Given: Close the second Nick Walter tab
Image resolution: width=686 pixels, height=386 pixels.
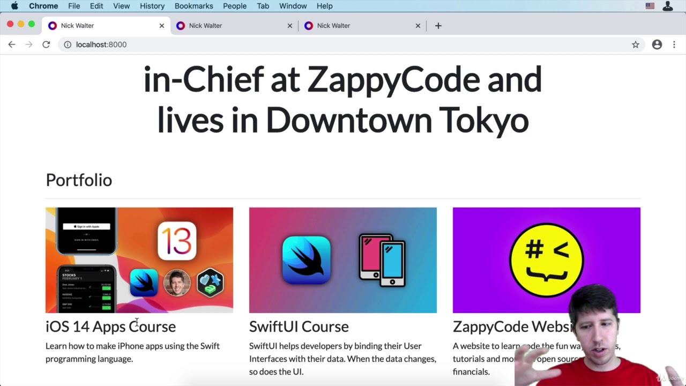Looking at the screenshot, I should tap(290, 25).
